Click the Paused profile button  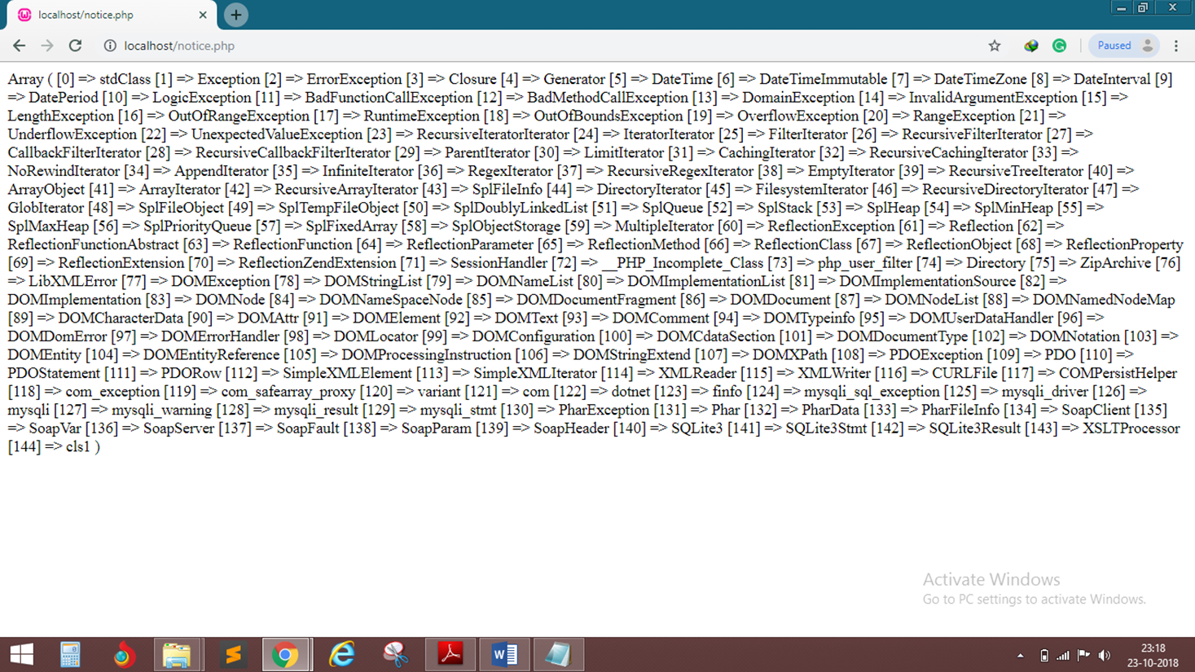point(1124,46)
